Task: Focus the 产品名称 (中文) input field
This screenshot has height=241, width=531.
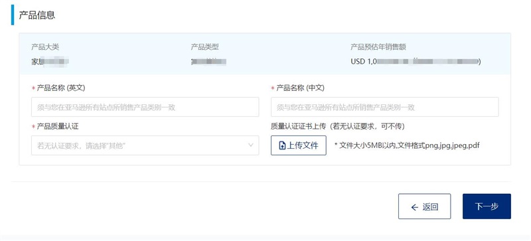Action: tap(385, 107)
